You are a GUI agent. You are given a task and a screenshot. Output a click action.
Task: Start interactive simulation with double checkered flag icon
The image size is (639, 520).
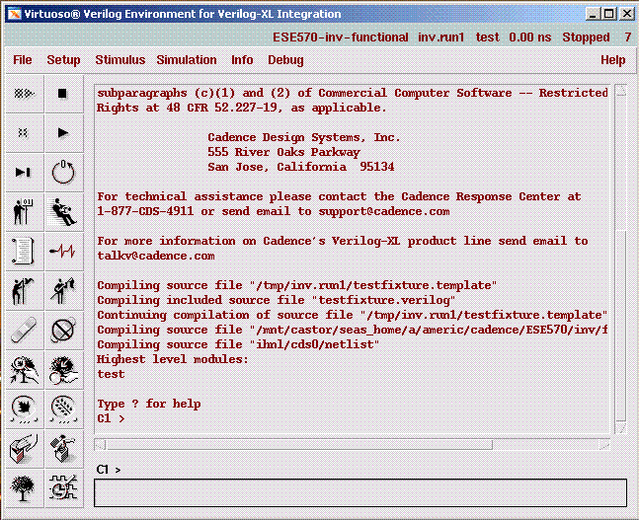(25, 94)
